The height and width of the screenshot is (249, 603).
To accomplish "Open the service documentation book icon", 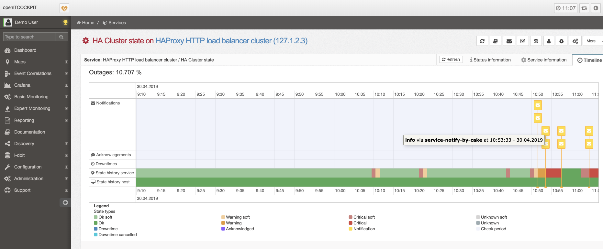I will [x=496, y=41].
